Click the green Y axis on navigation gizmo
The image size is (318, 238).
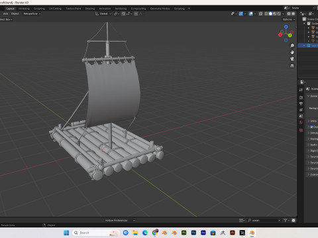(290, 35)
